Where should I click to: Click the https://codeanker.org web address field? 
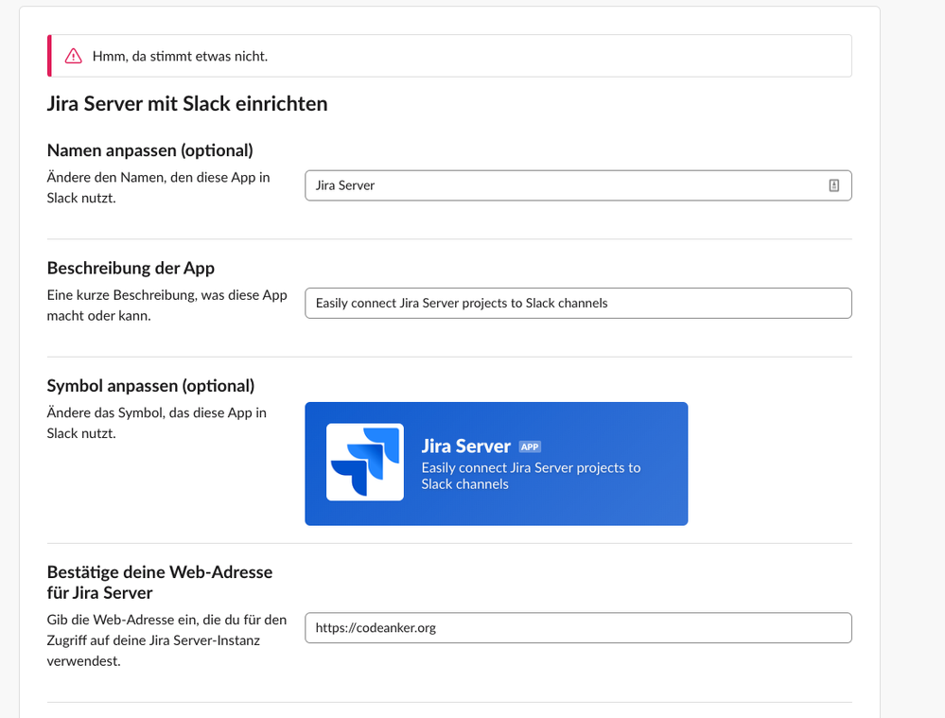pos(578,627)
